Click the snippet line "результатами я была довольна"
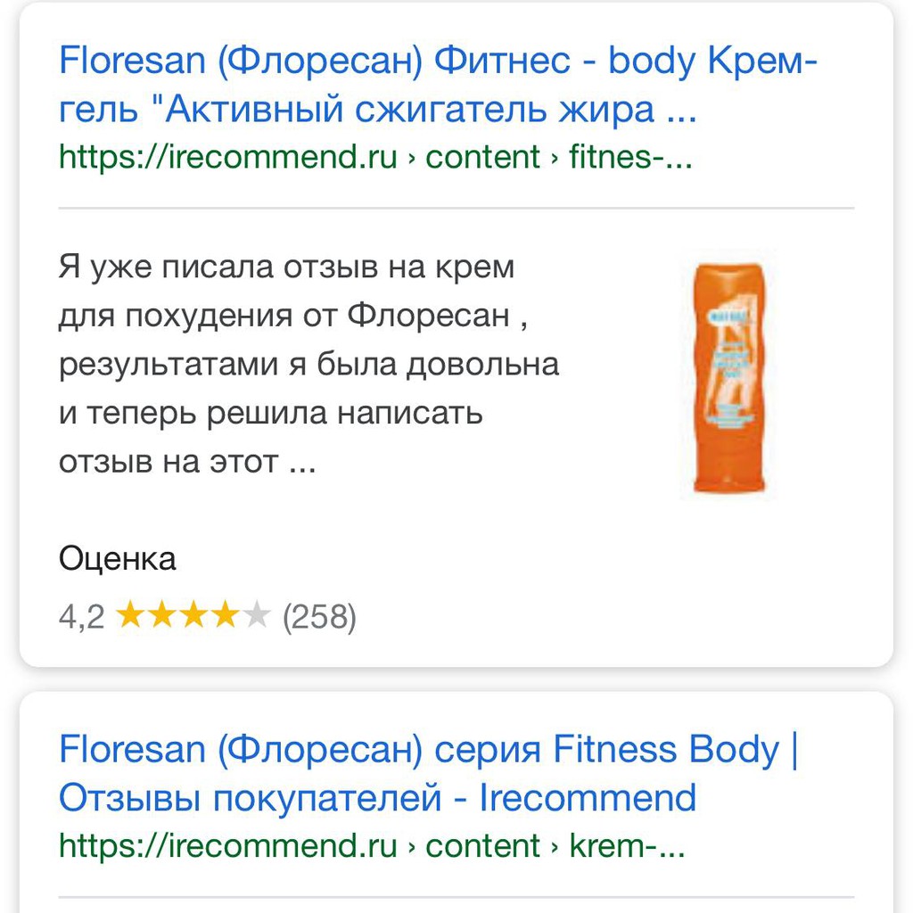913x913 pixels. 308,365
